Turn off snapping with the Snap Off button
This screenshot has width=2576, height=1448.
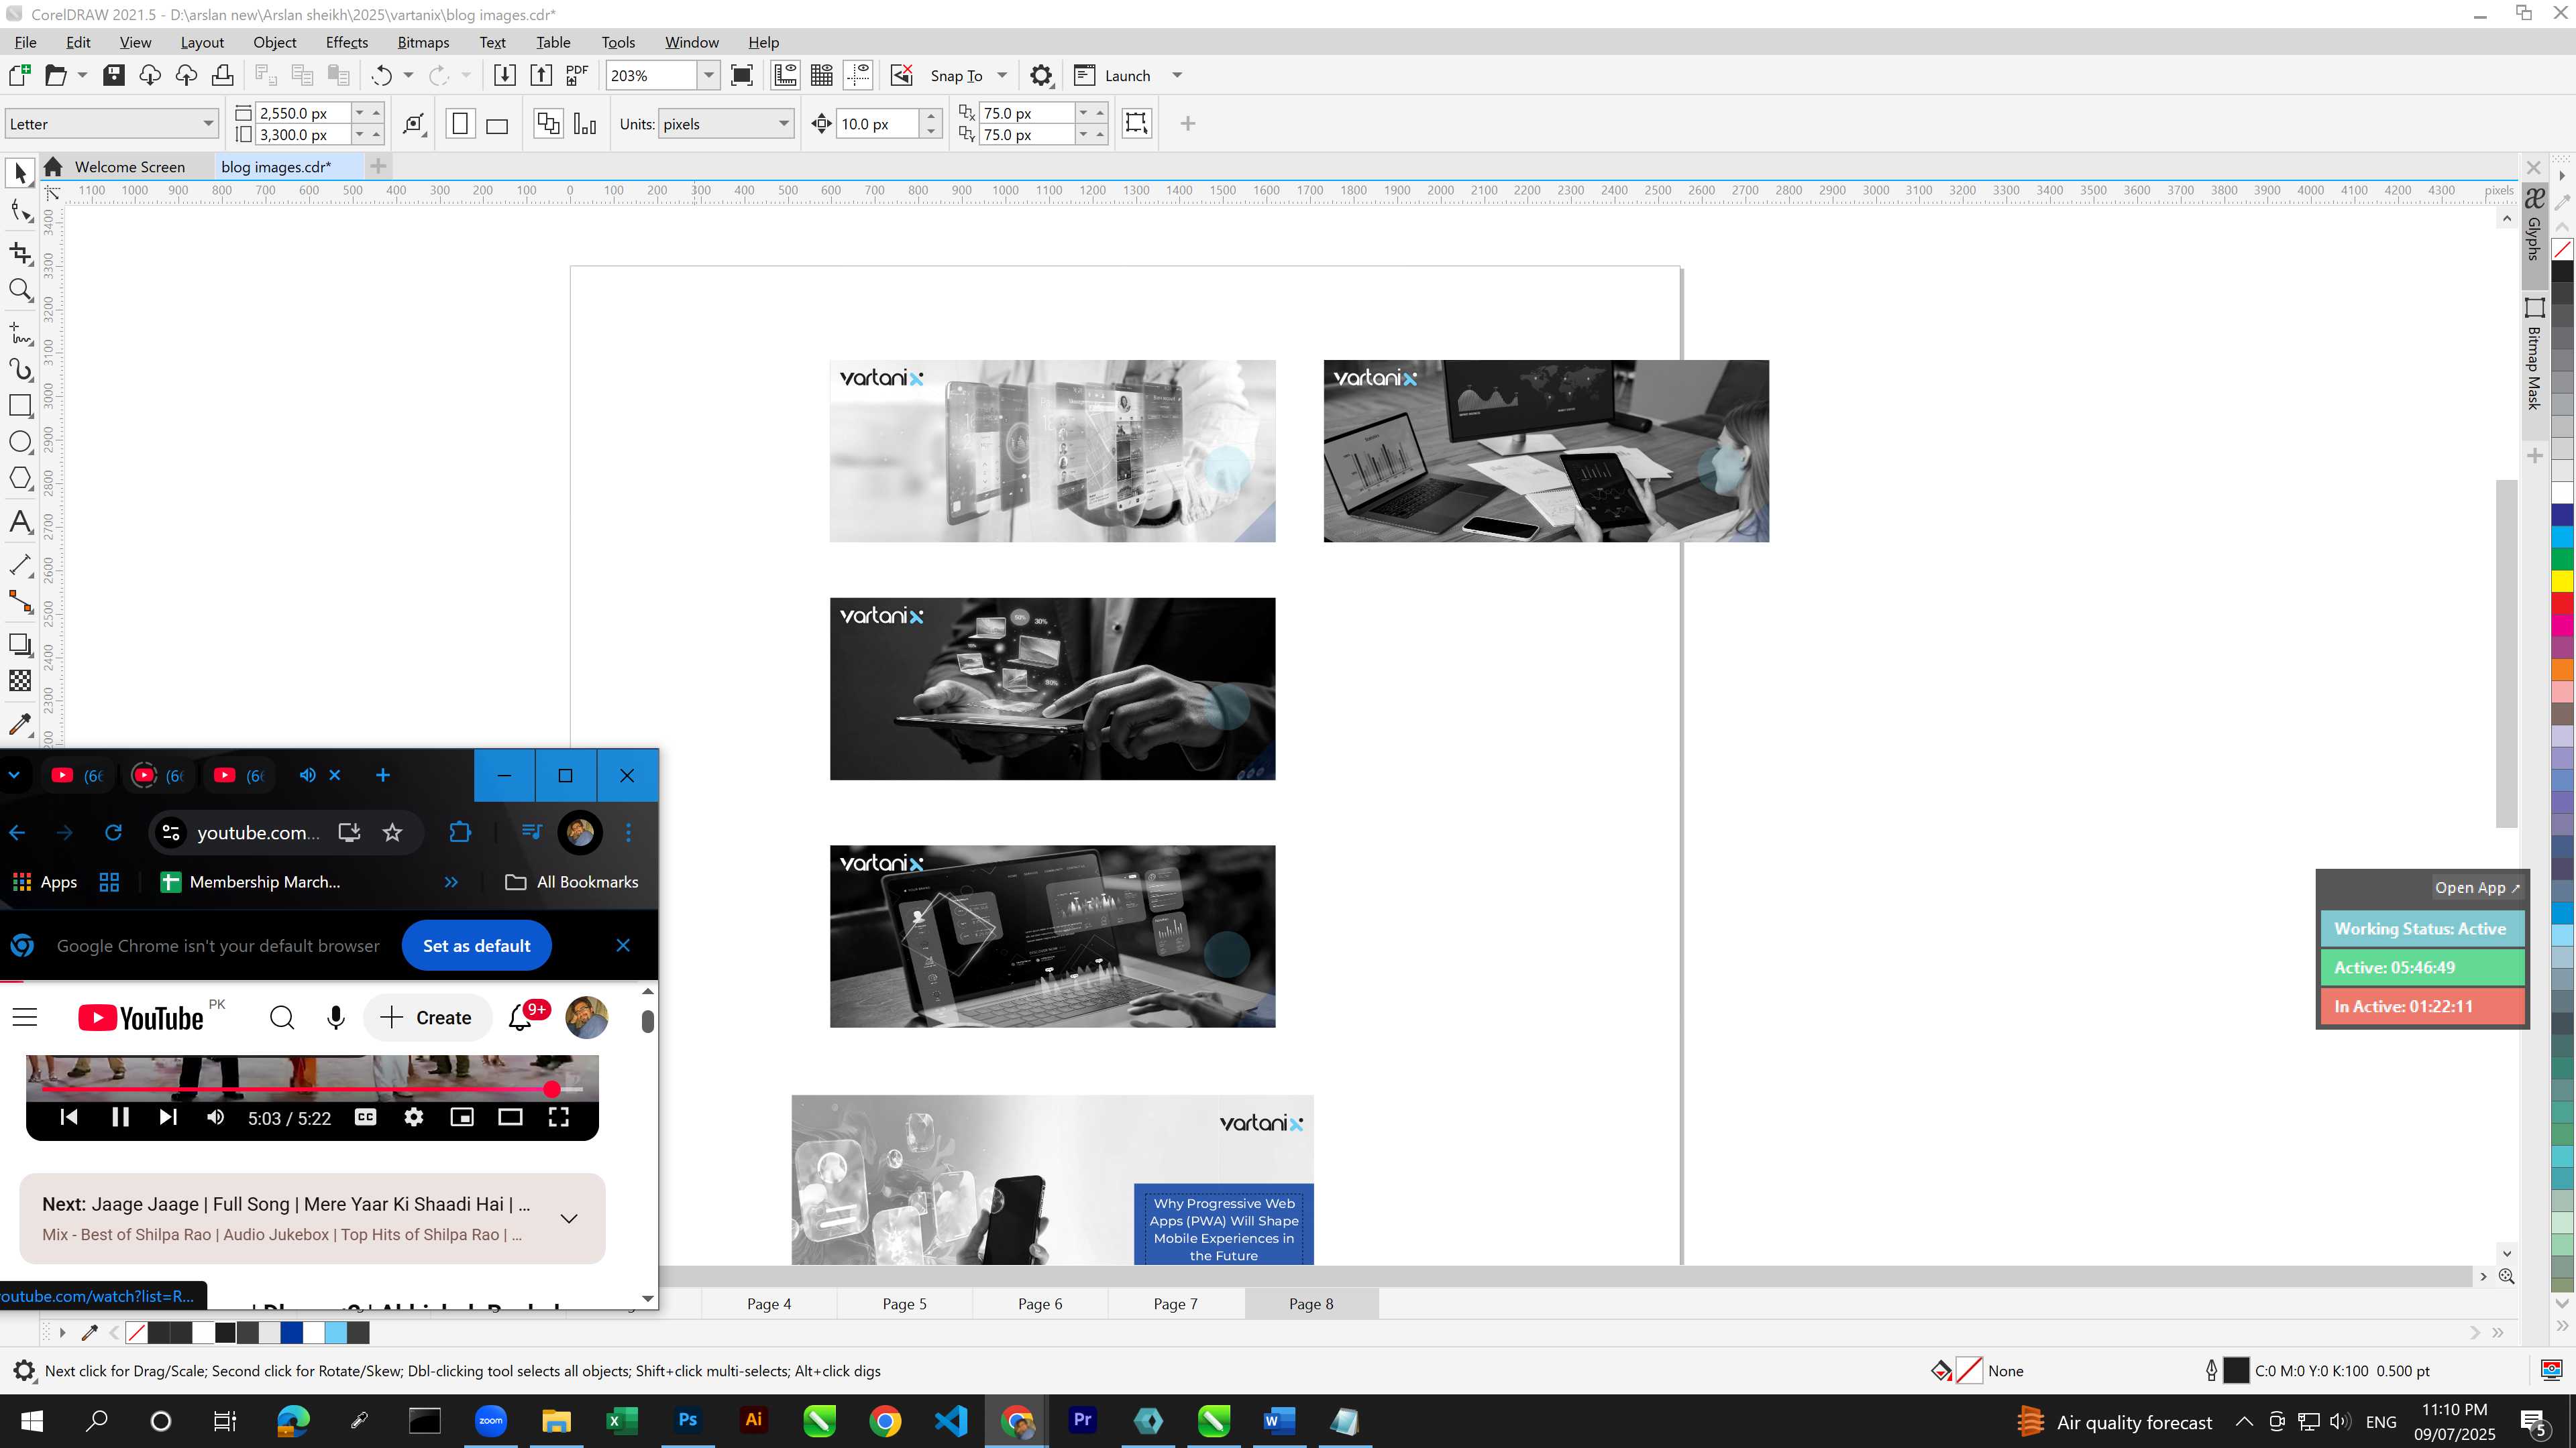pos(902,75)
